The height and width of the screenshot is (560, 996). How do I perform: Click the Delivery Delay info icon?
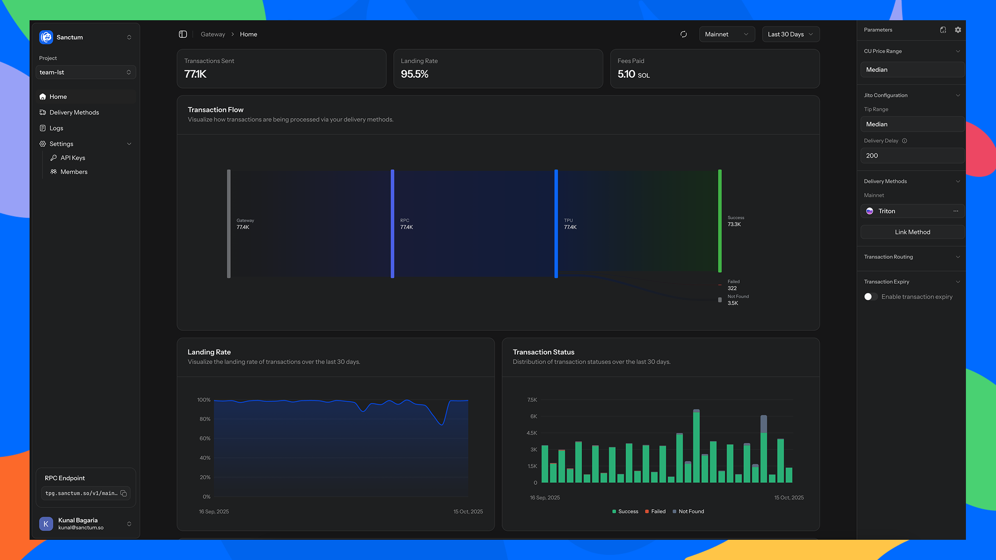(x=905, y=141)
